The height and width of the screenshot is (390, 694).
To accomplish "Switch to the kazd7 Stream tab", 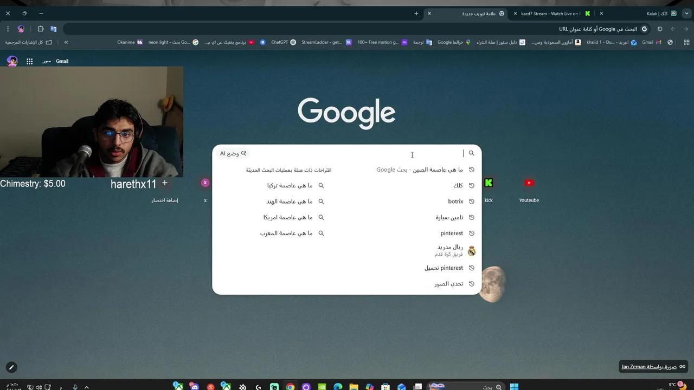I will [553, 14].
